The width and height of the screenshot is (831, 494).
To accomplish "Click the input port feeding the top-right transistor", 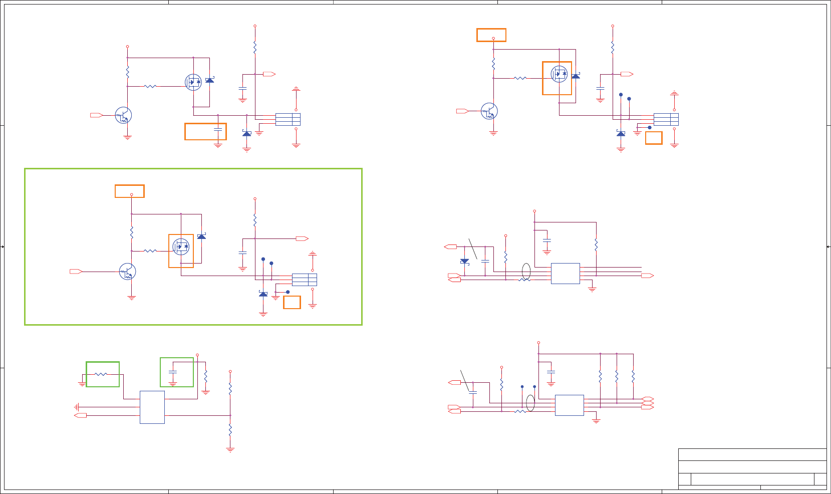I will [462, 111].
